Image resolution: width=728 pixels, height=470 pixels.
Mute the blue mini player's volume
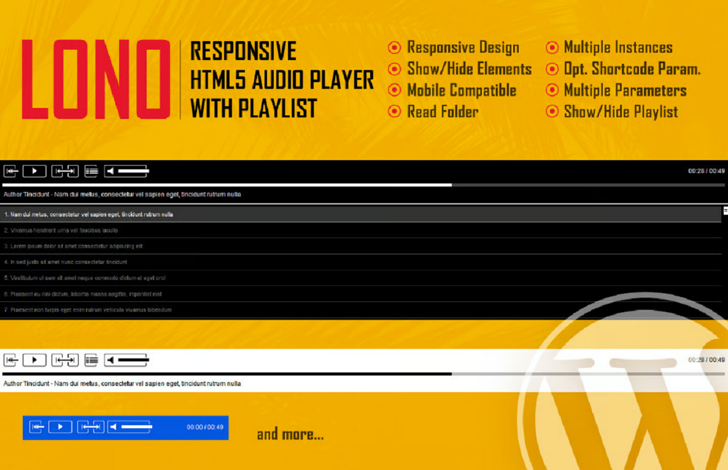coord(114,427)
